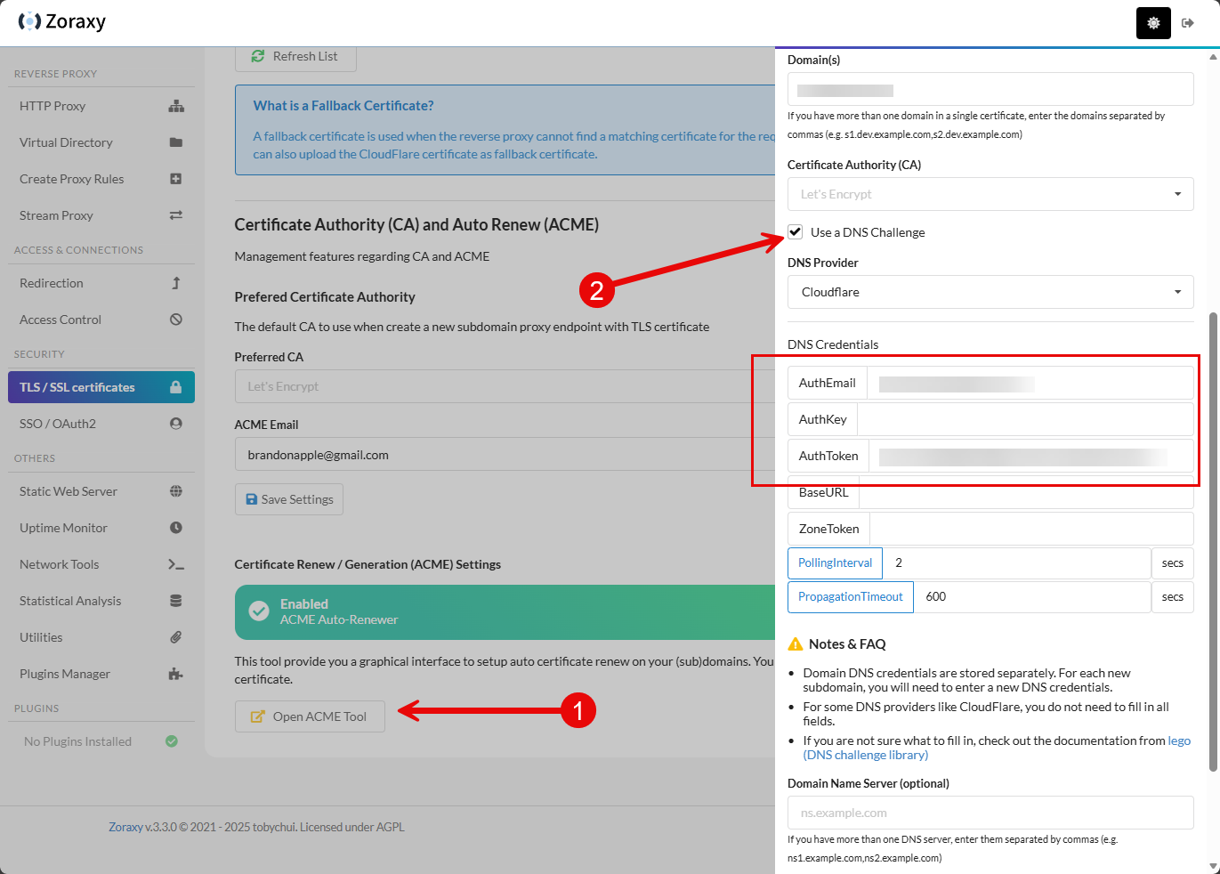Click the Virtual Directory folder icon
This screenshot has height=874, width=1220.
click(176, 142)
